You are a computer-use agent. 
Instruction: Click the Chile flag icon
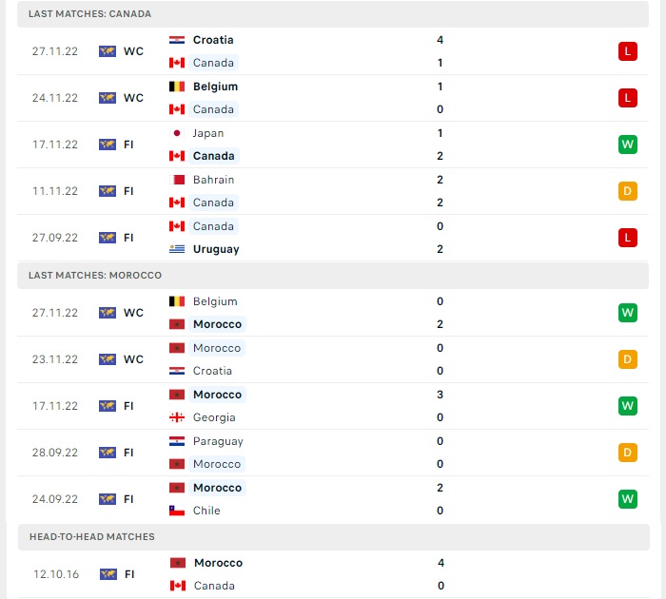(x=177, y=511)
